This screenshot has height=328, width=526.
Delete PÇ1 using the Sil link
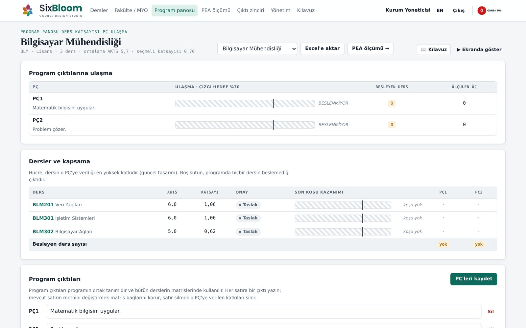coord(490,312)
